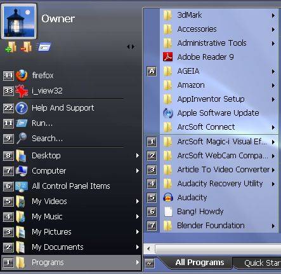Click the All Control Panel Items label
This screenshot has width=281, height=274.
[71, 186]
